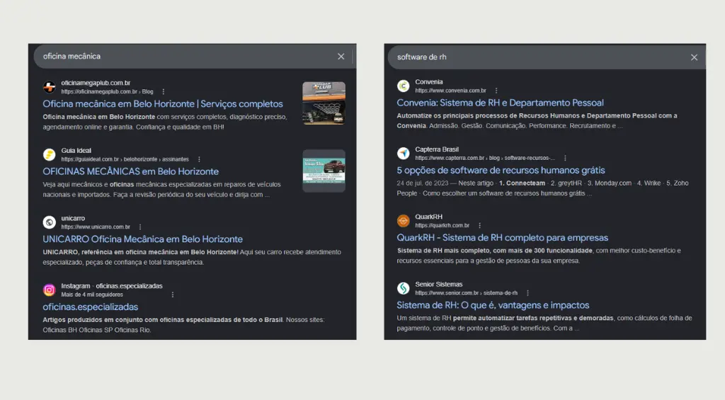Screen dimensions: 725x400
Task: Click the 'Senior Sistemas' site name
Action: [x=439, y=285]
